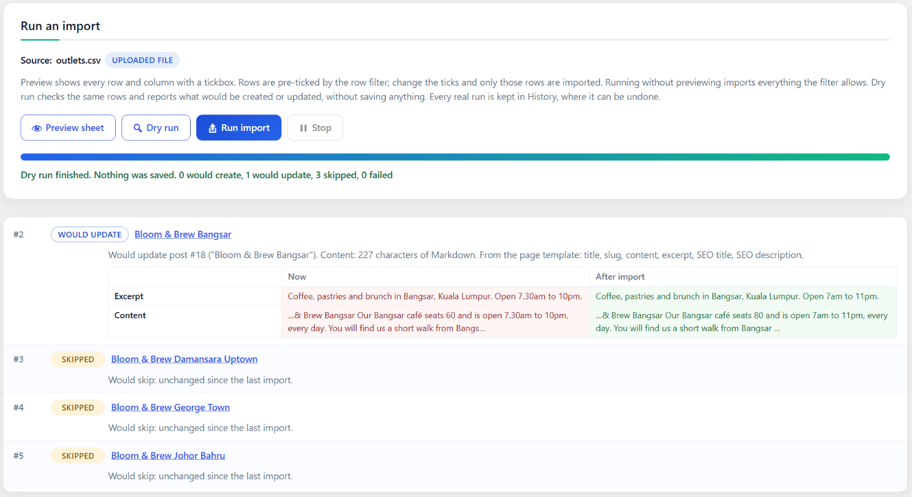Click the 'Dry run finished' status message
912x497 pixels.
coord(207,175)
